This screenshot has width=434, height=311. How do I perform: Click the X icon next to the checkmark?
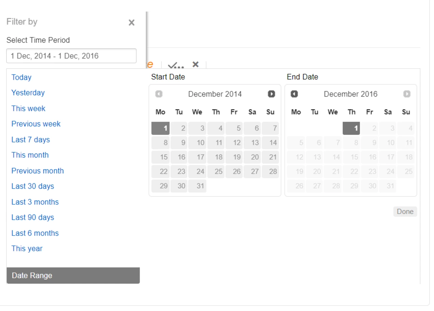pyautogui.click(x=195, y=64)
